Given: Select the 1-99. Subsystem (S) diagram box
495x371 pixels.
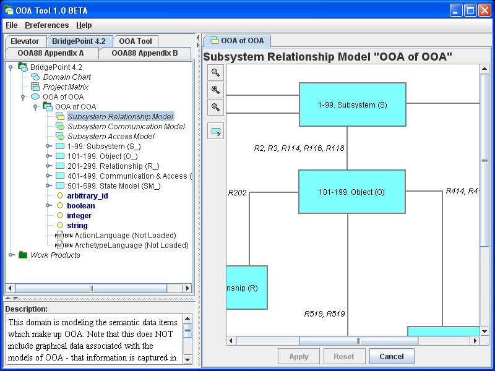Looking at the screenshot, I should (x=352, y=104).
